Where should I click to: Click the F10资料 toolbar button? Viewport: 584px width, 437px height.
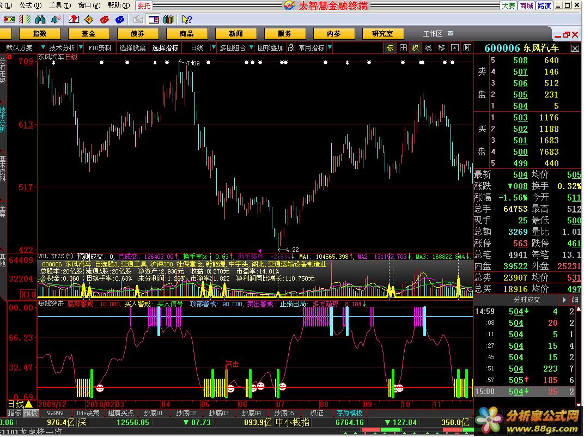tap(100, 48)
